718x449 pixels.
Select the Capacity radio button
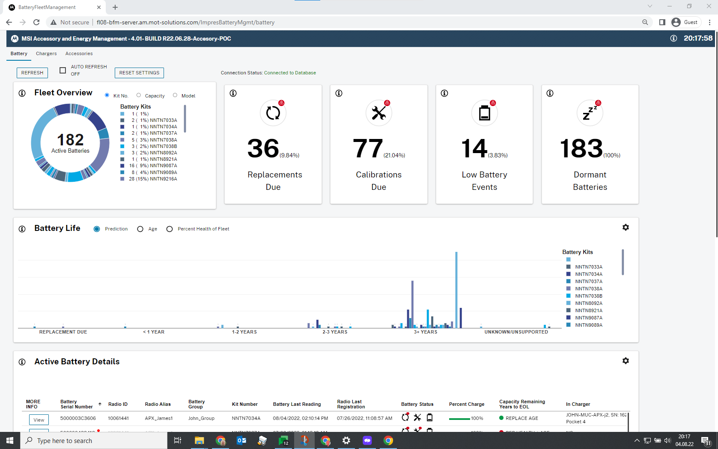[x=139, y=95]
